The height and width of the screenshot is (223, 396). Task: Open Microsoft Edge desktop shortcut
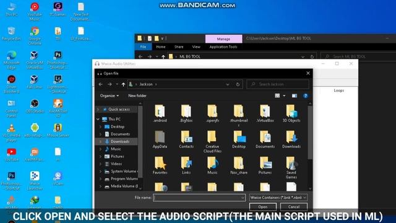coord(11,60)
